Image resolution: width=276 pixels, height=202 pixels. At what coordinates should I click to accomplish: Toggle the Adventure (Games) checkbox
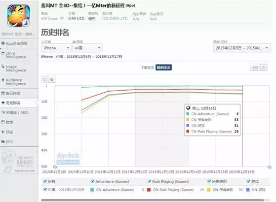[x=92, y=181]
